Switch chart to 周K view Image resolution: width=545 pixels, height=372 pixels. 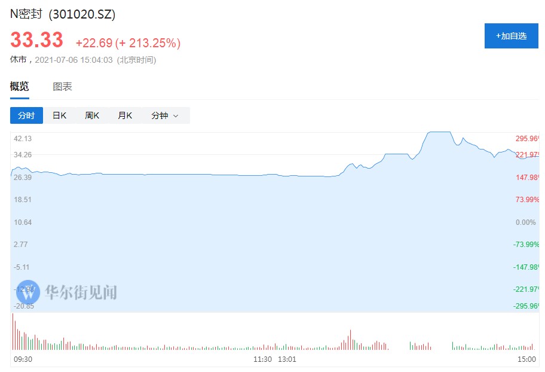tap(92, 115)
